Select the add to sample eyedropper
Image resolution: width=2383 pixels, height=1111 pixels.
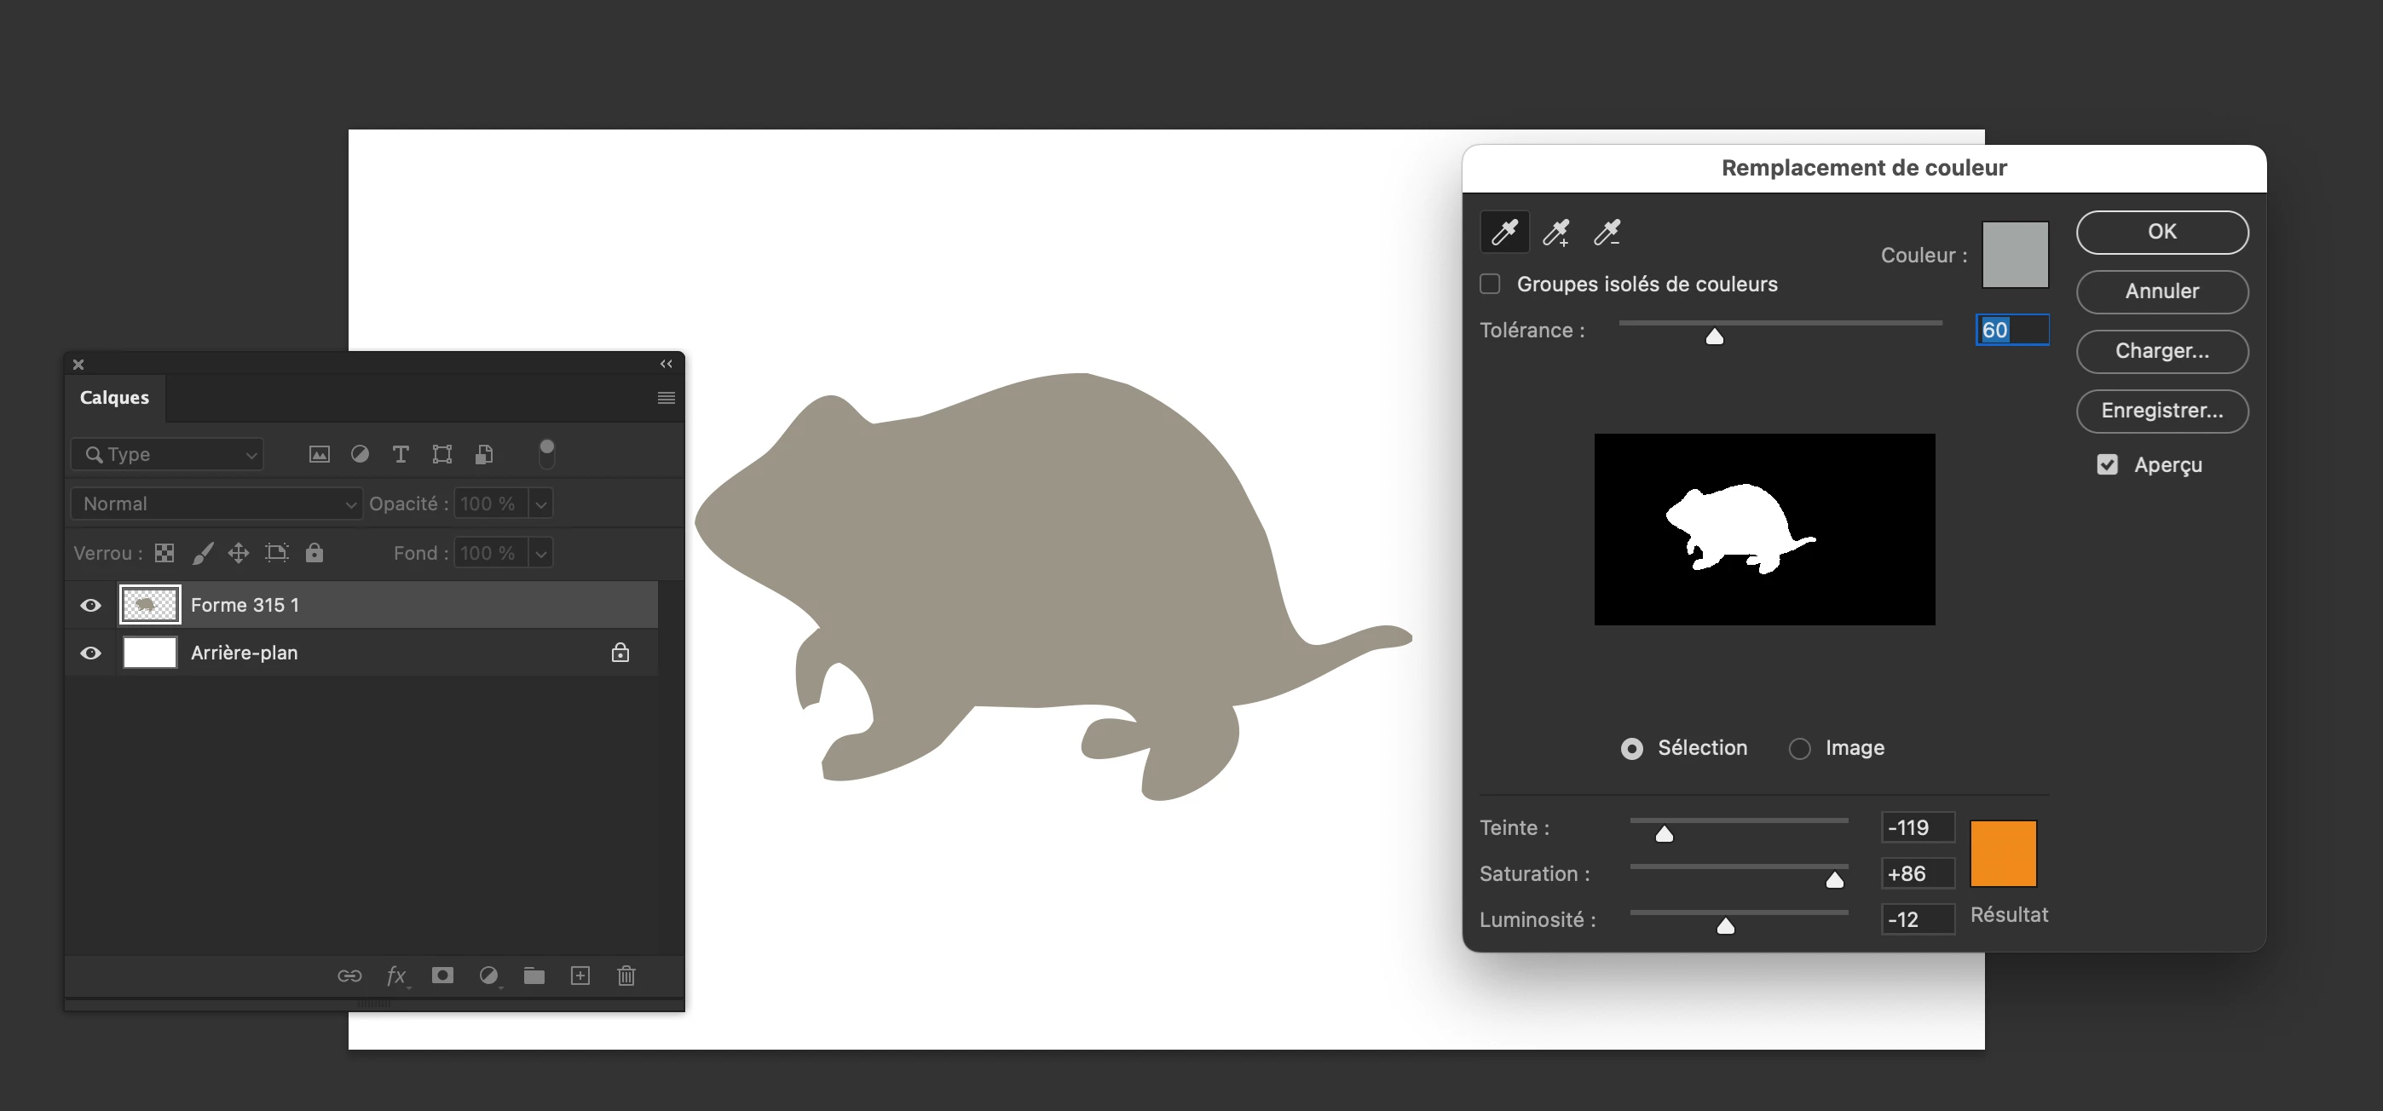[x=1556, y=233]
